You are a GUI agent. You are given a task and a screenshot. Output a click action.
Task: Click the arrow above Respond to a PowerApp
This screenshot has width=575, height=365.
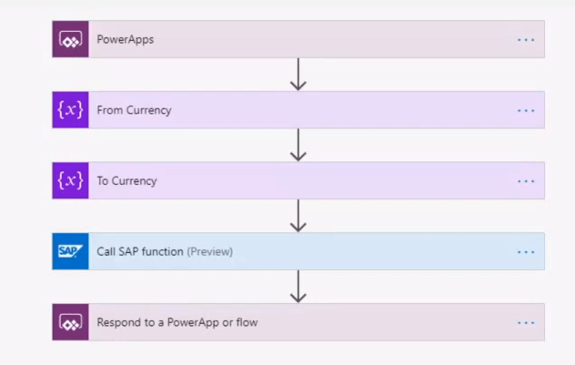(298, 287)
